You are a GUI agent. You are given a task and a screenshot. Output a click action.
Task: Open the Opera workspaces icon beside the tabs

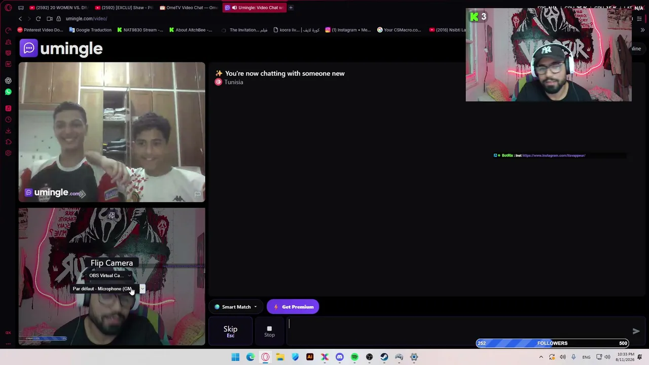click(21, 8)
